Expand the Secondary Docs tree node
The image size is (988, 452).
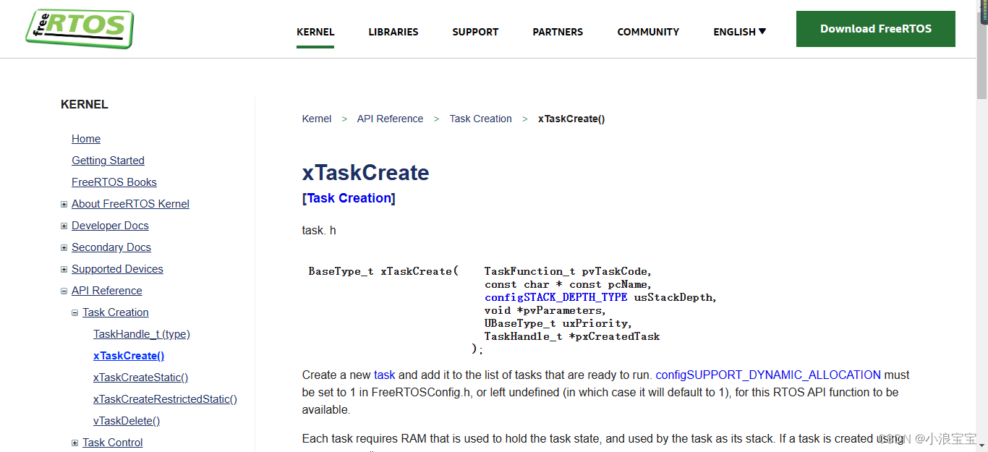64,248
